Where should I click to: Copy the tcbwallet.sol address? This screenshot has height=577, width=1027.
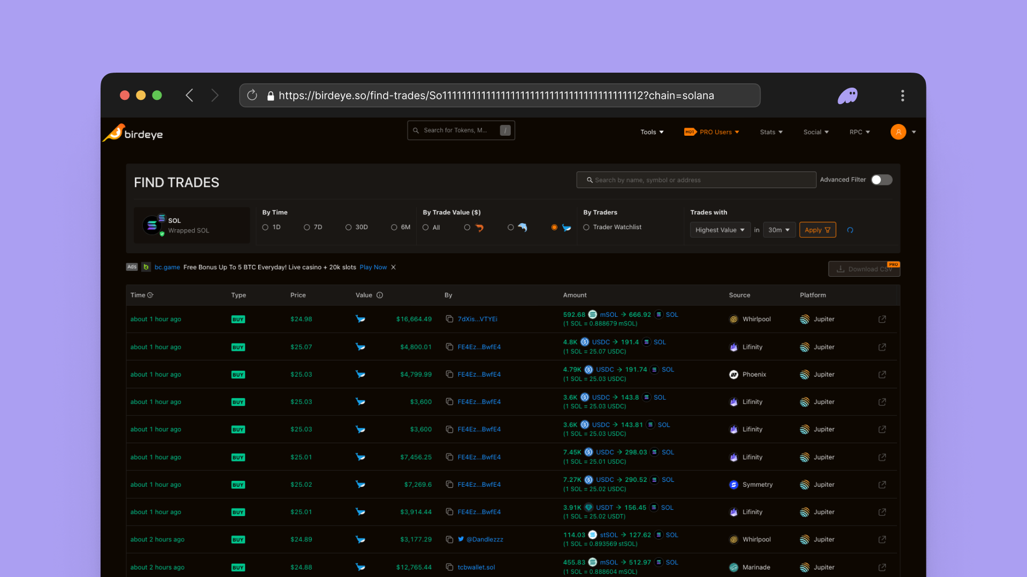point(449,567)
